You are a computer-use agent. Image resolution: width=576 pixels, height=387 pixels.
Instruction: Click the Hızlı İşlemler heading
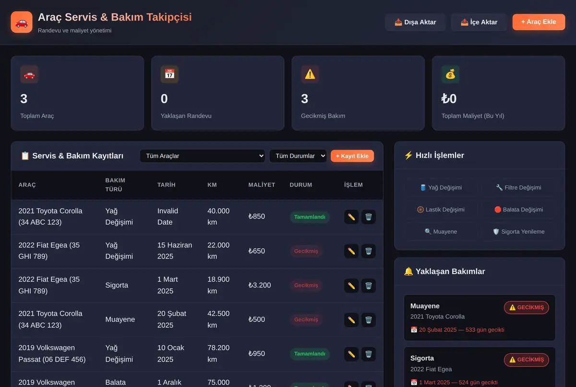tap(434, 156)
